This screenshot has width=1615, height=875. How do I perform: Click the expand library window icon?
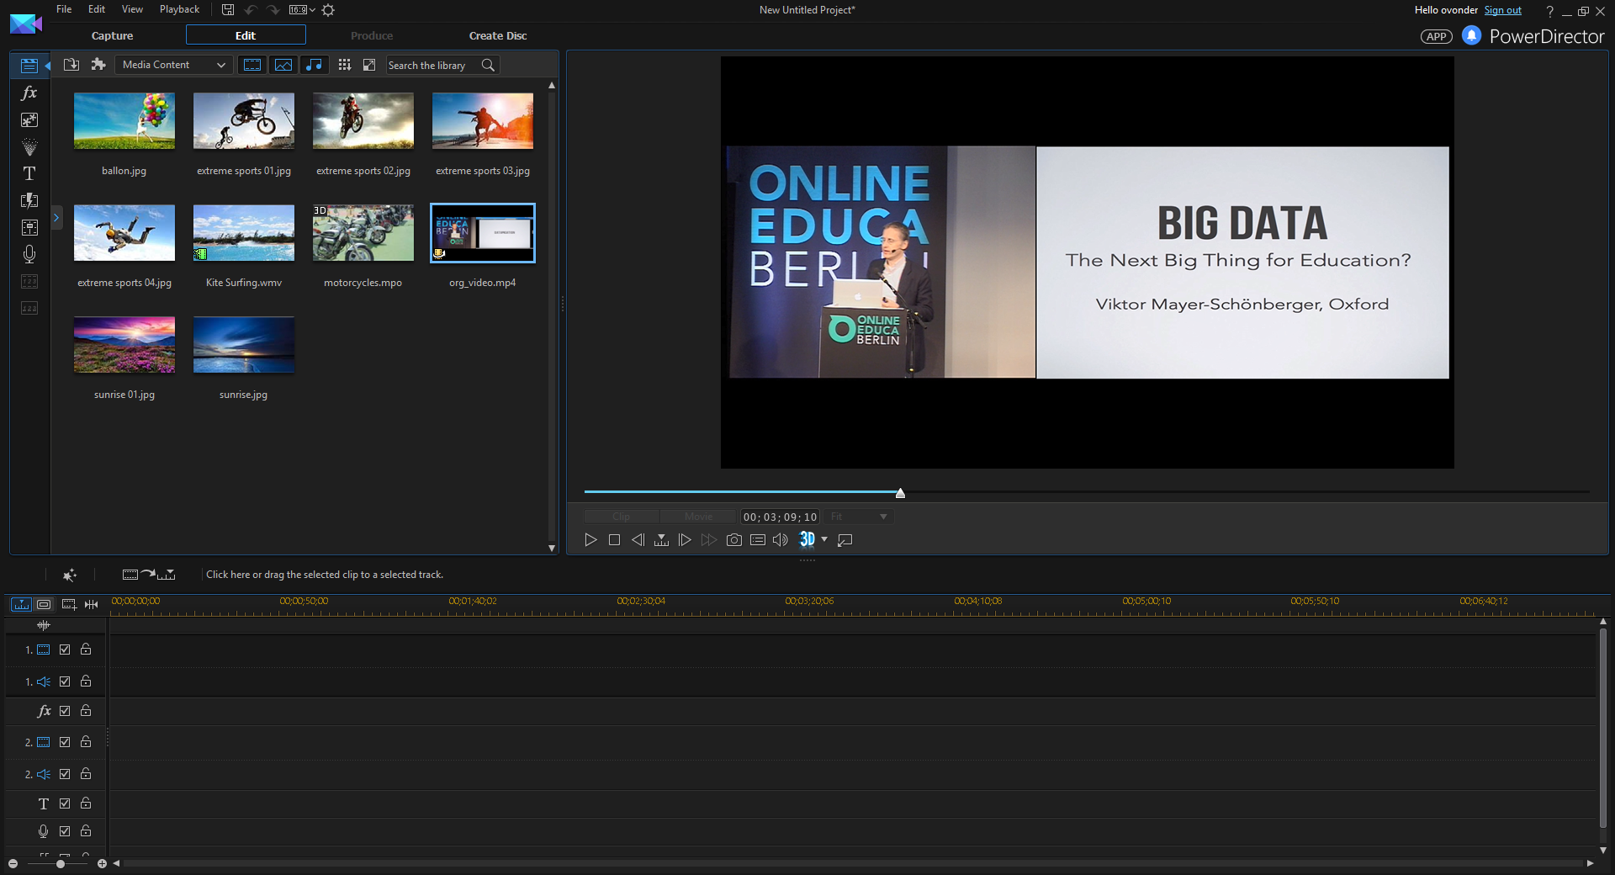pyautogui.click(x=368, y=65)
